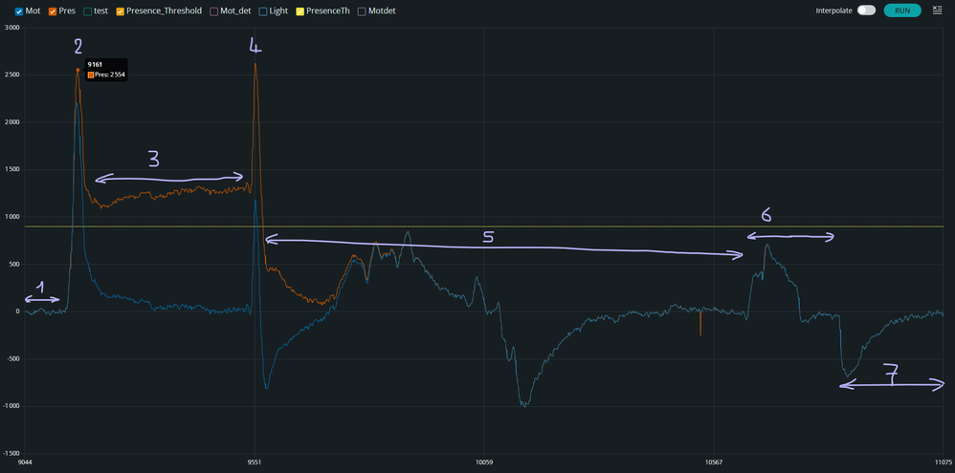Turn on the Interpolate switch
The width and height of the screenshot is (955, 473).
pyautogui.click(x=866, y=11)
